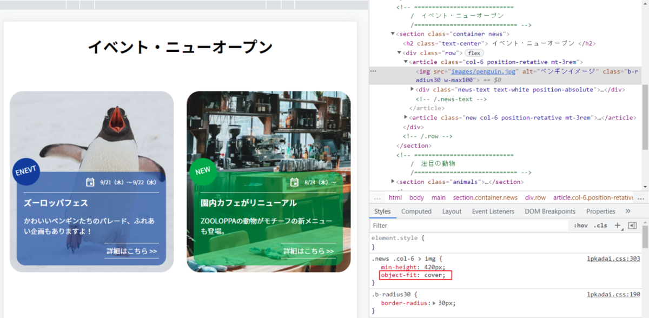Select div.row in the breadcrumb bar

535,198
